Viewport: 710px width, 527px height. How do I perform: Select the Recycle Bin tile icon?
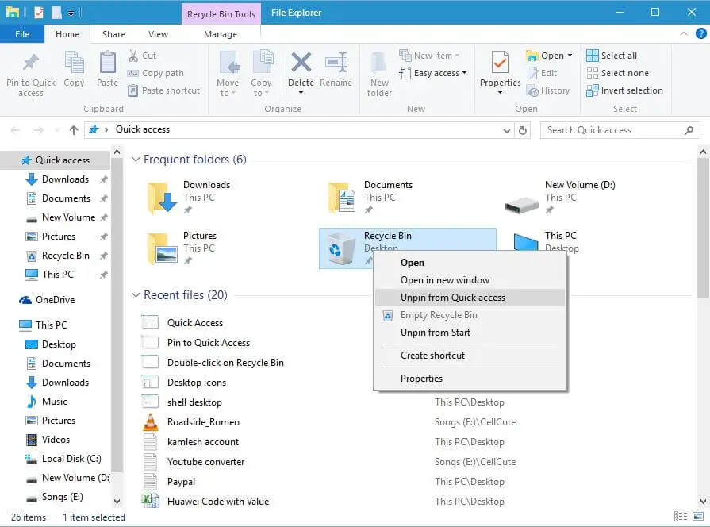(x=341, y=248)
